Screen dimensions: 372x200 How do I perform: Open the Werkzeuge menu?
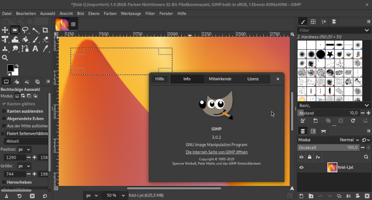[x=131, y=14]
